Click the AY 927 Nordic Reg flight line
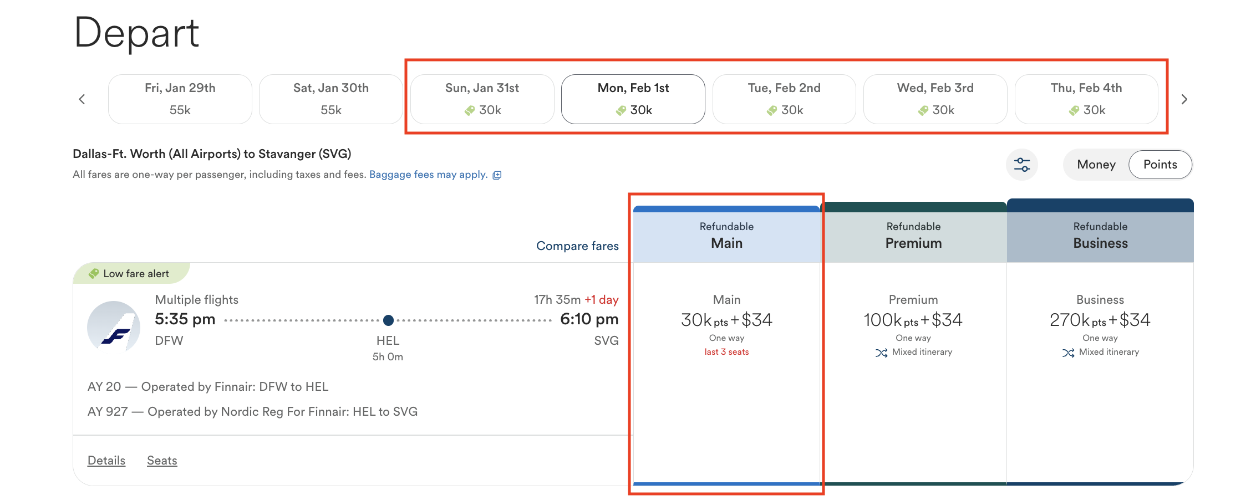1256x500 pixels. [253, 412]
